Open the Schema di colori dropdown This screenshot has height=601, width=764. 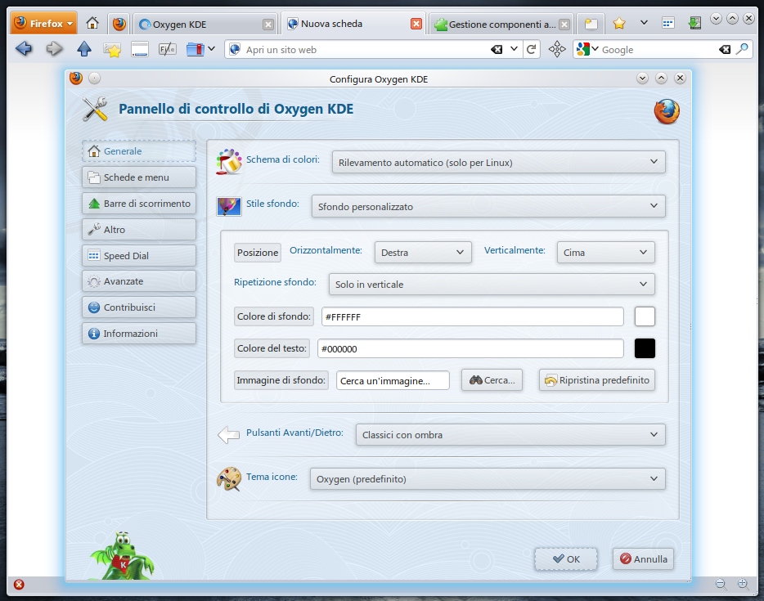pos(498,162)
